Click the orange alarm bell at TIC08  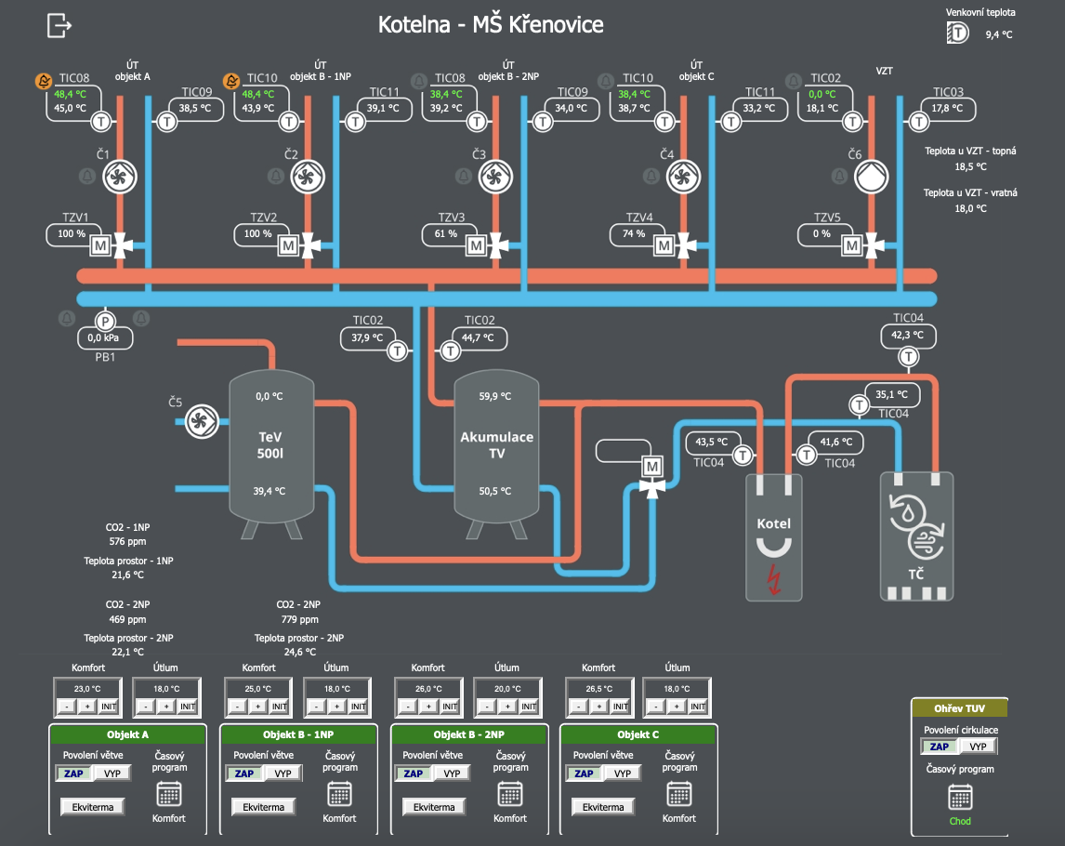[x=44, y=82]
